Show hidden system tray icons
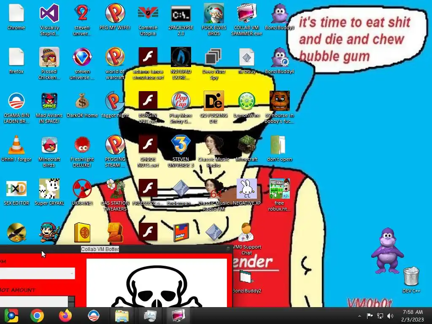This screenshot has width=432, height=324. tap(359, 316)
